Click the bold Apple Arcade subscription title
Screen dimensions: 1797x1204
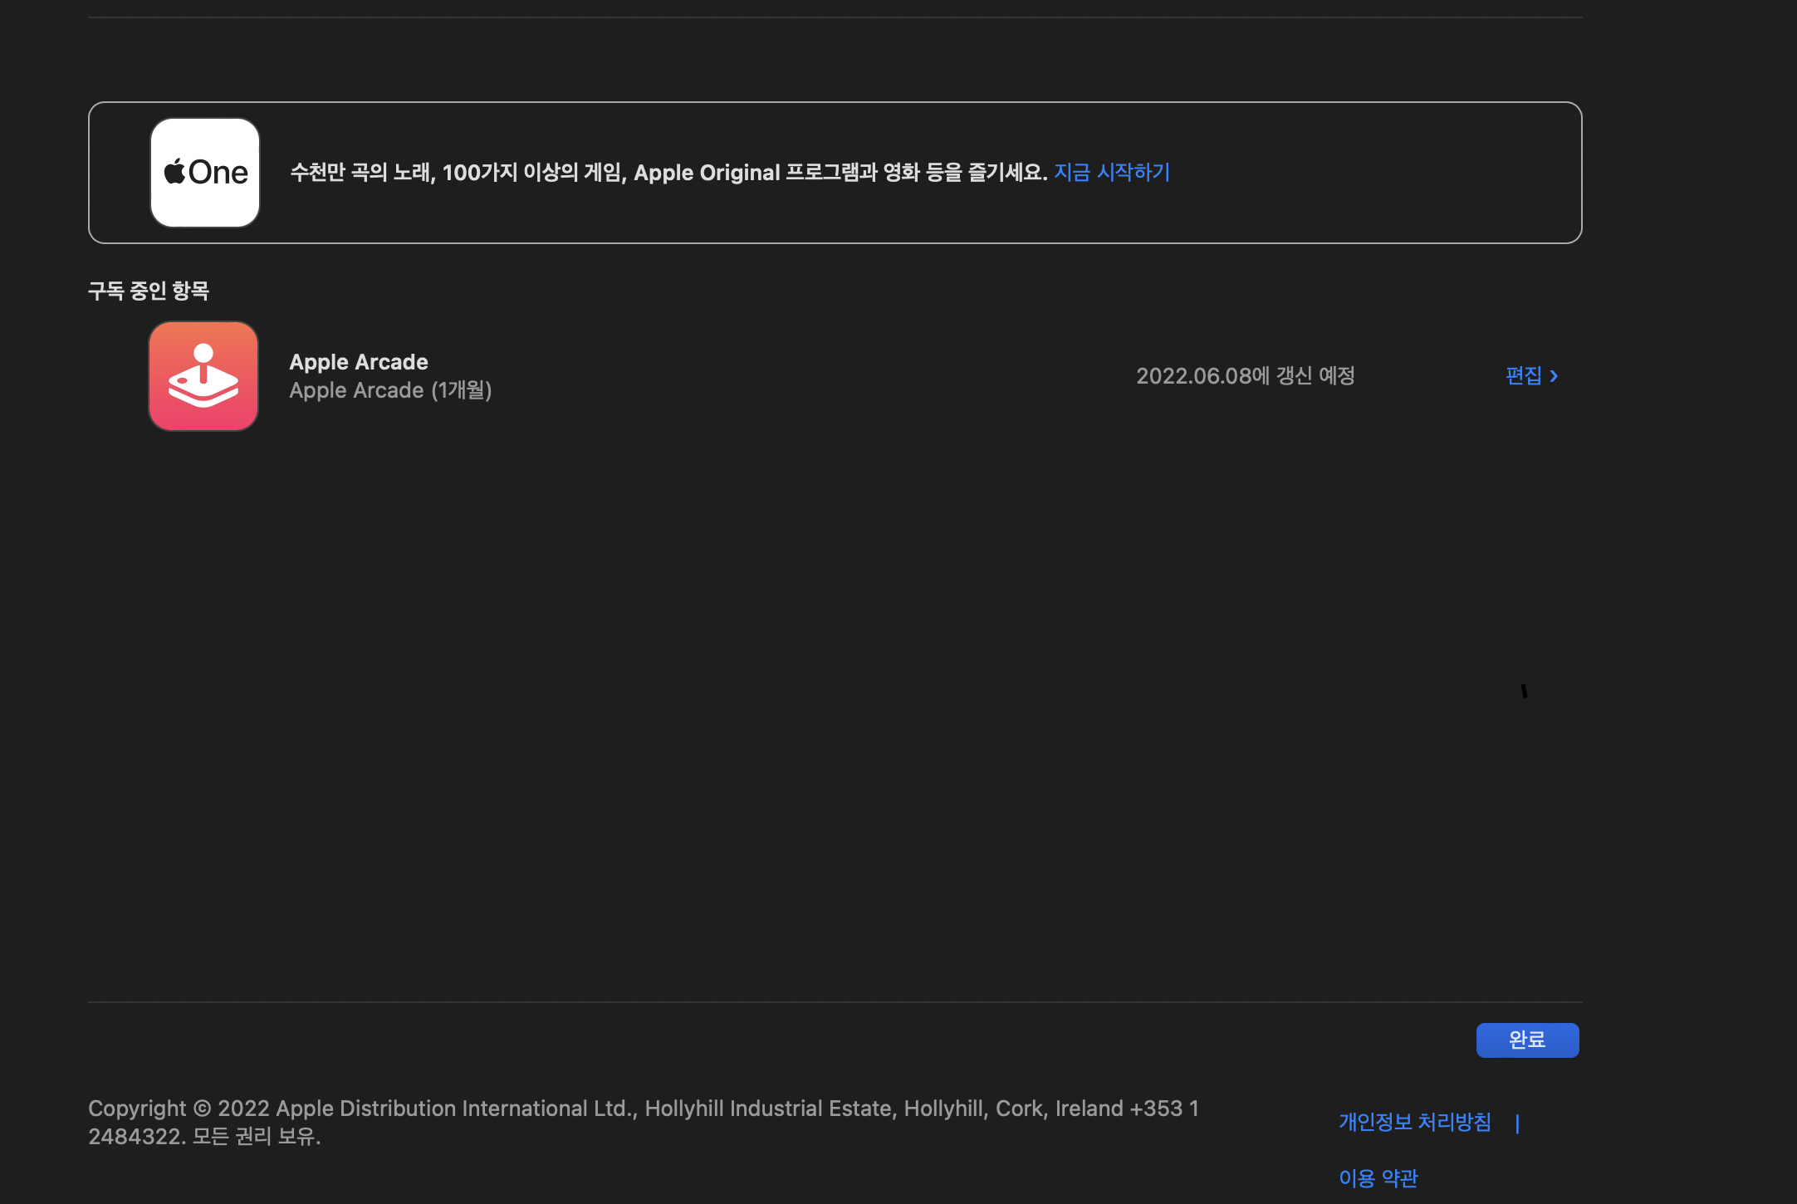pyautogui.click(x=358, y=362)
